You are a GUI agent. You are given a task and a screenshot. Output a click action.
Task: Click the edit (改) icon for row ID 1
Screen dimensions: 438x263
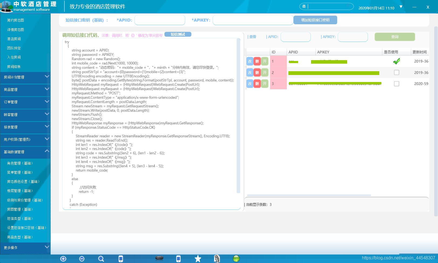(250, 61)
